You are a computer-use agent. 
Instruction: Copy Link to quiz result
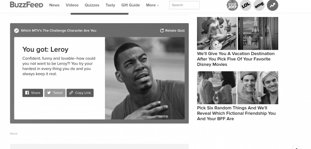(80, 93)
